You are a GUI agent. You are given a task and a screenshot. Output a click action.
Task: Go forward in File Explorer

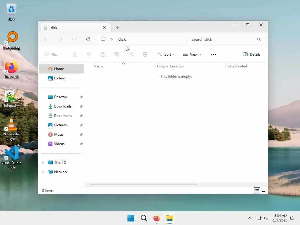click(x=60, y=39)
